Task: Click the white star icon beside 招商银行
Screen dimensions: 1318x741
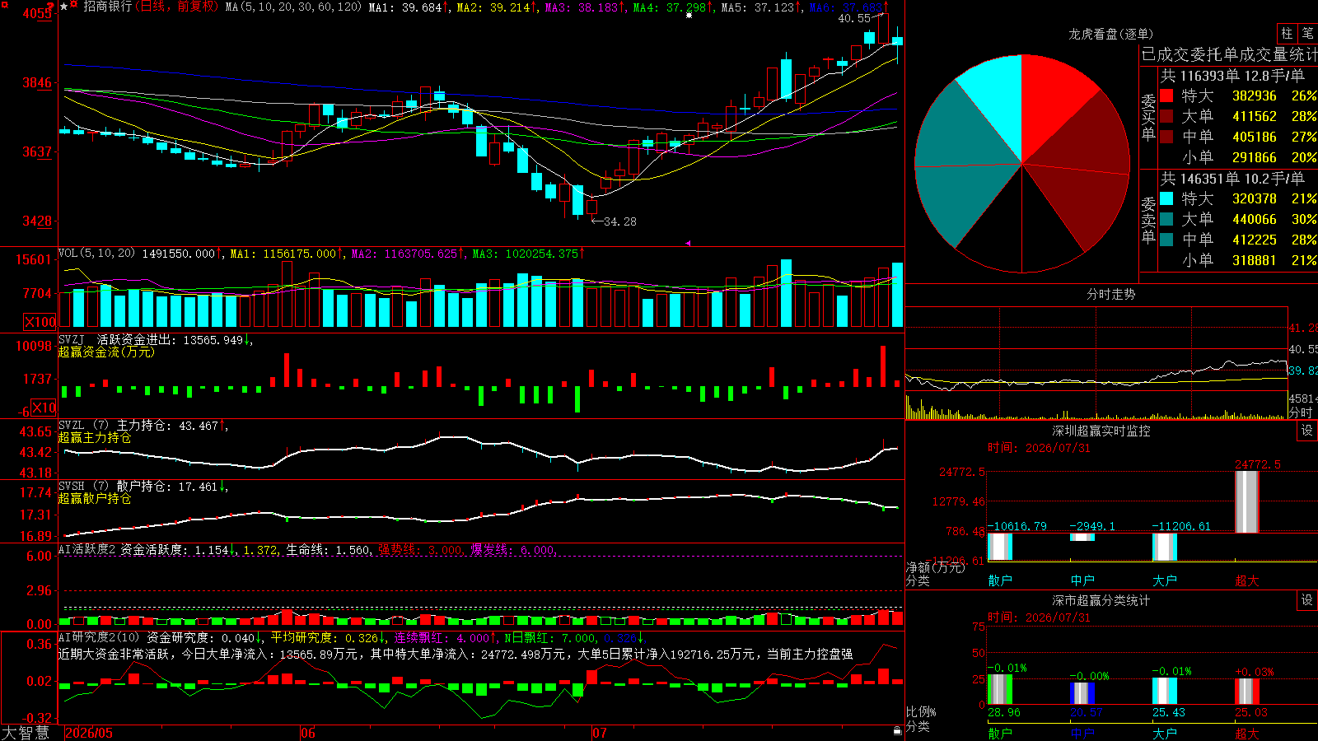Action: pos(63,7)
